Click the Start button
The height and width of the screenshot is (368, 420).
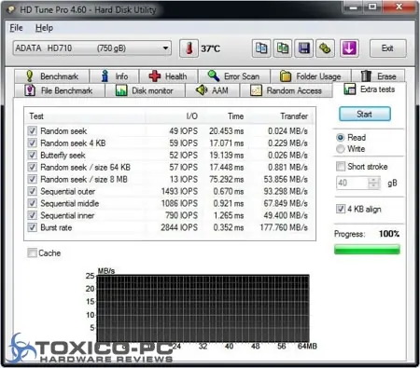(365, 114)
